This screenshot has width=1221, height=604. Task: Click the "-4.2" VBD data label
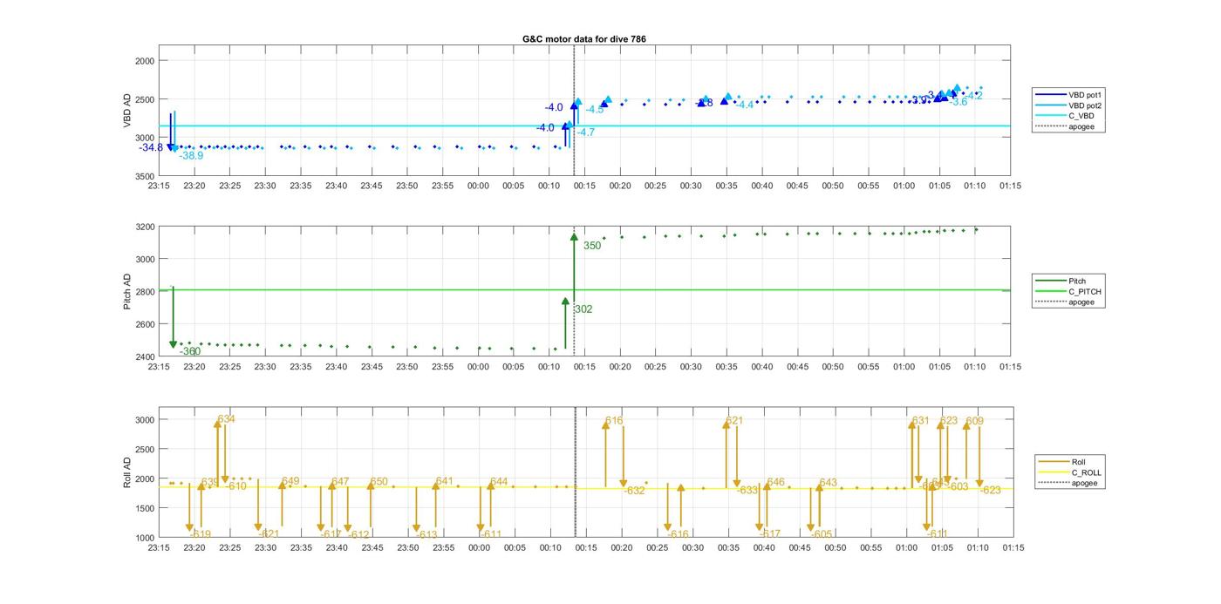(973, 96)
